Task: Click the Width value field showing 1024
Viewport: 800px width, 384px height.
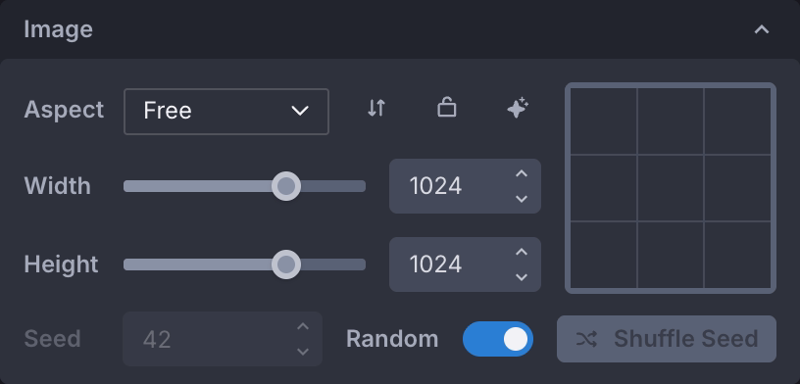Action: click(465, 186)
